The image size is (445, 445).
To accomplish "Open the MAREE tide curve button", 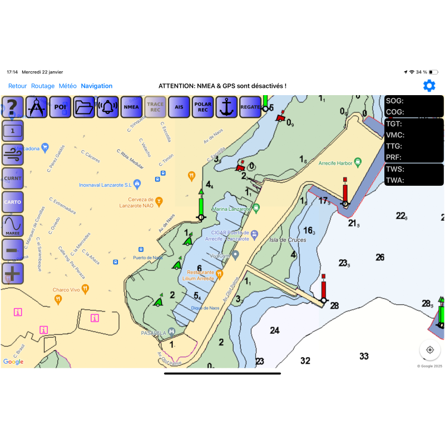I will [12, 226].
